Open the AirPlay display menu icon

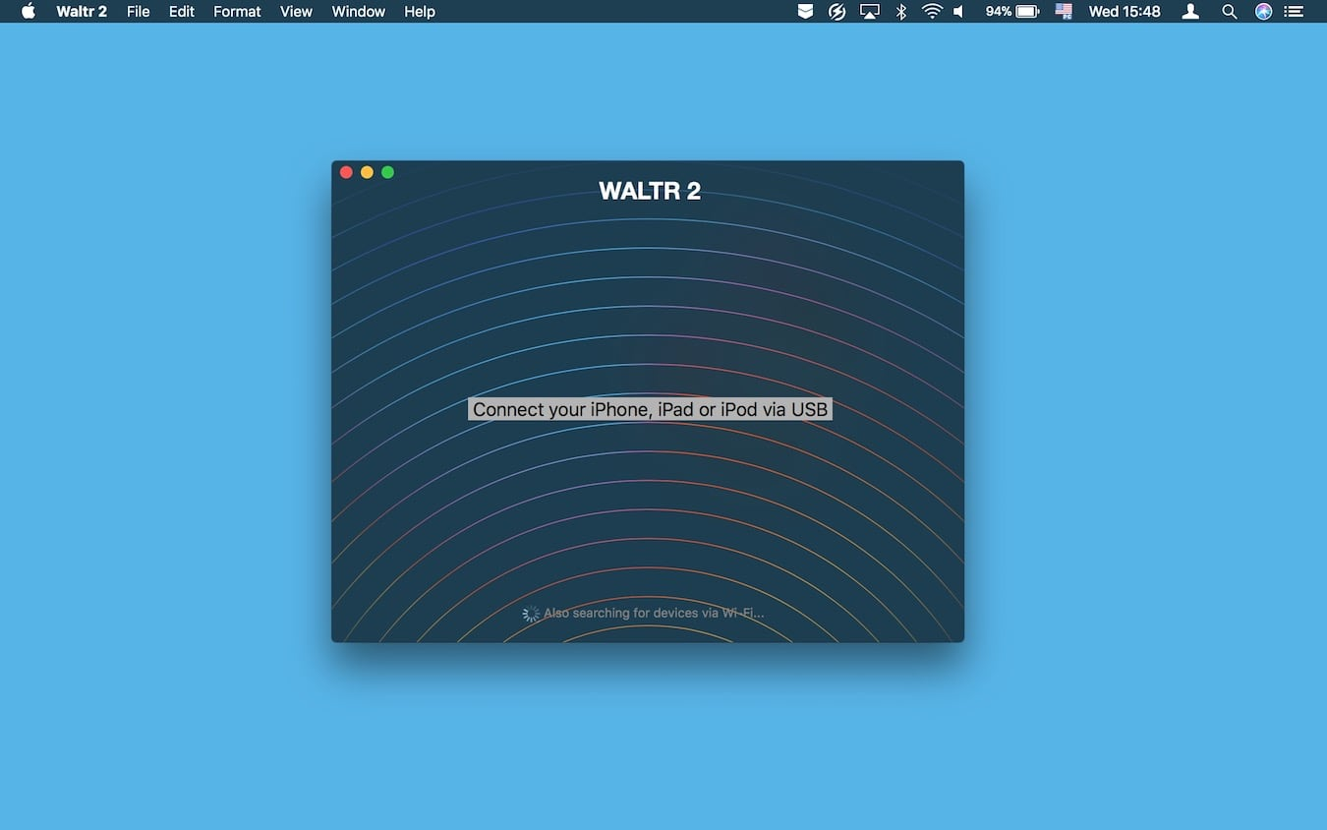pyautogui.click(x=869, y=12)
